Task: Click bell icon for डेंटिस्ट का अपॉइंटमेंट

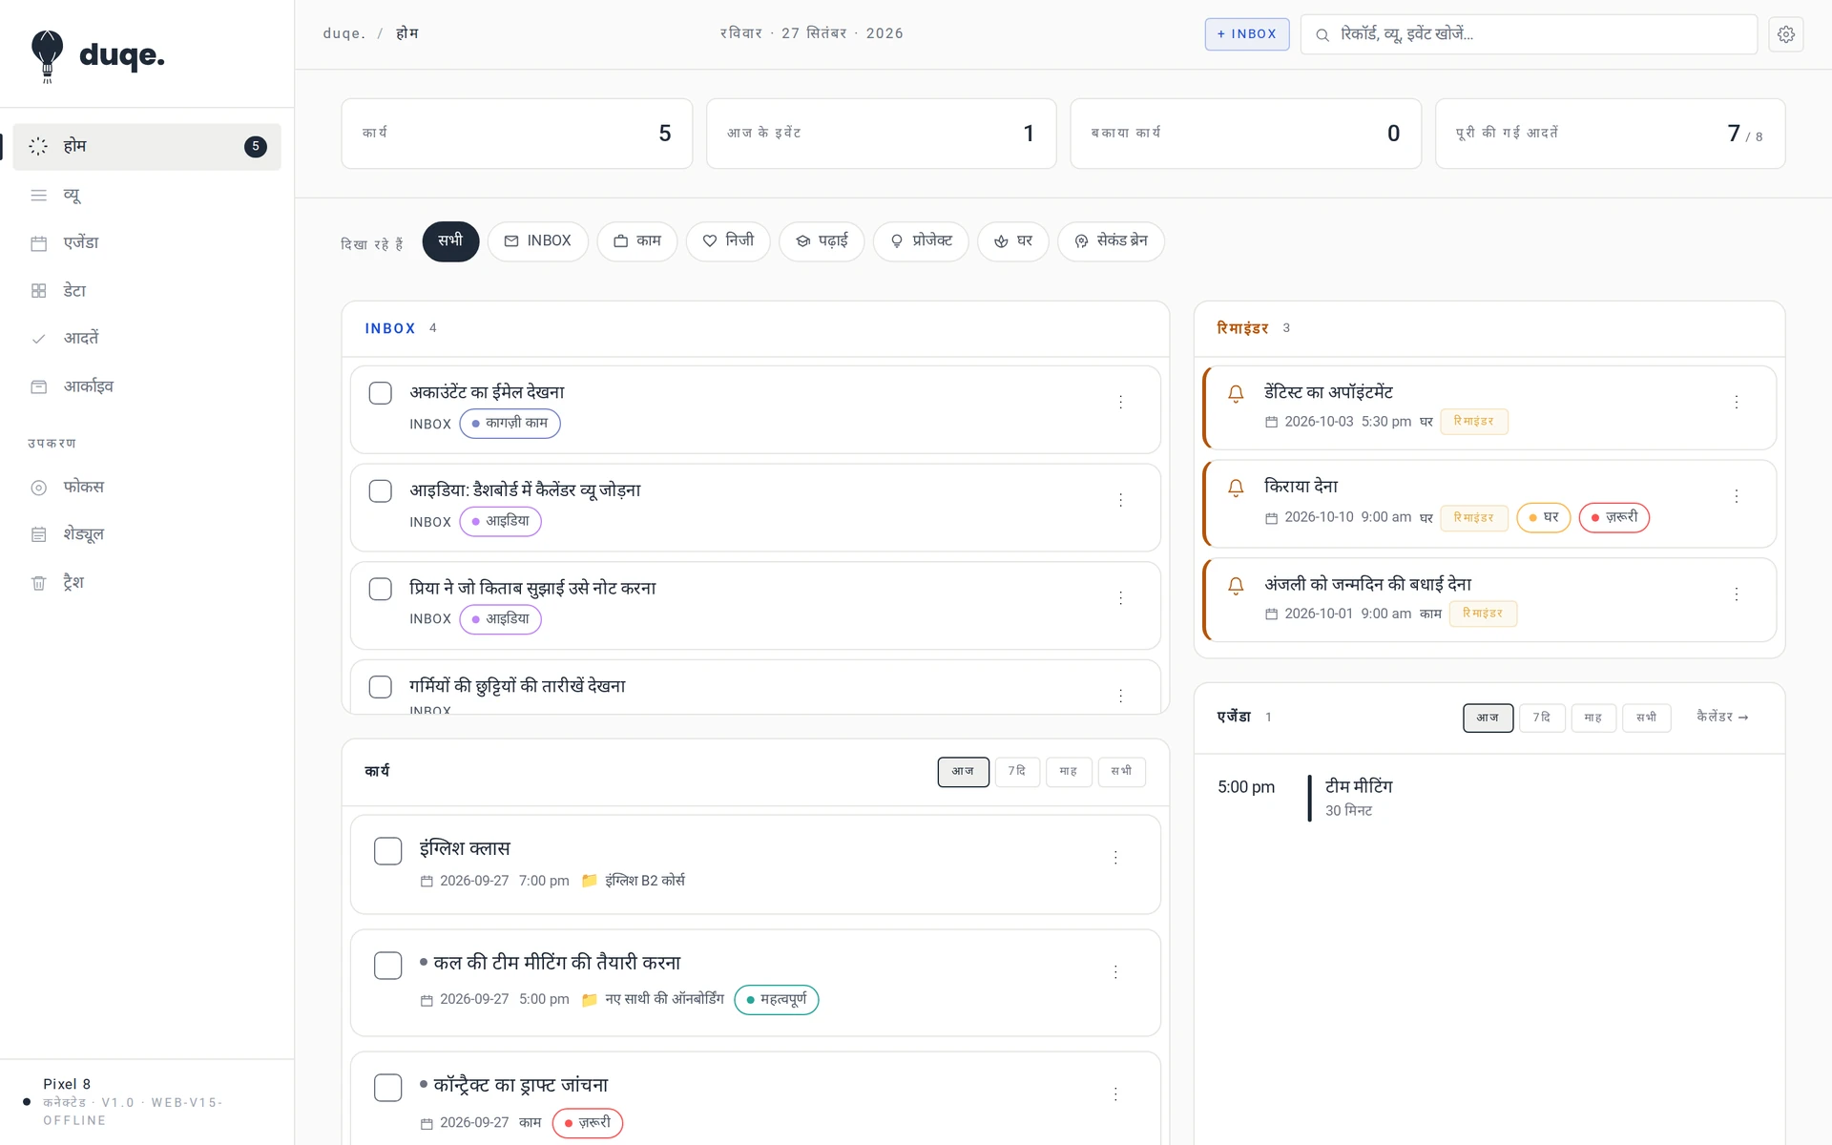Action: [1236, 393]
